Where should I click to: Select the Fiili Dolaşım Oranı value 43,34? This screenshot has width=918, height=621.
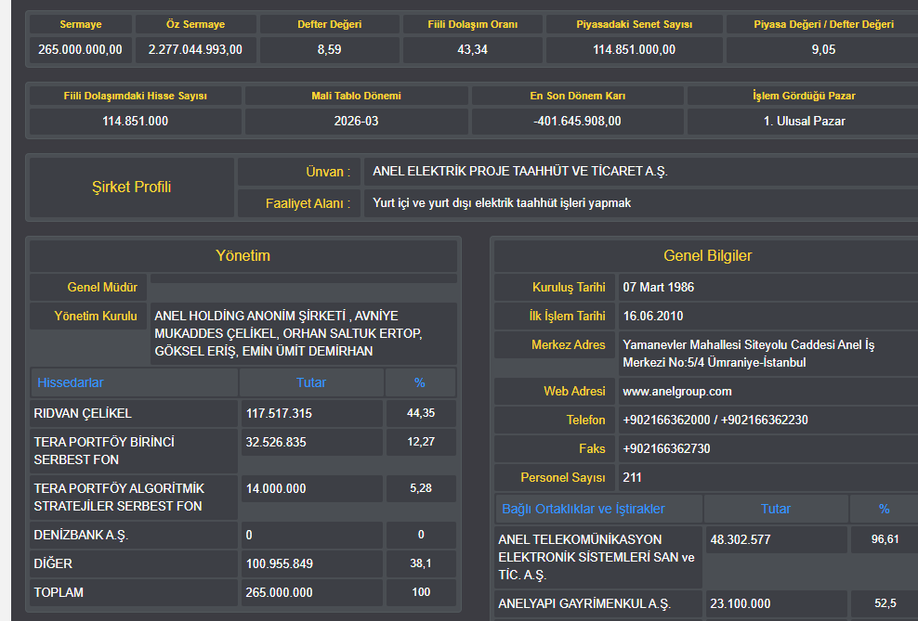click(472, 50)
